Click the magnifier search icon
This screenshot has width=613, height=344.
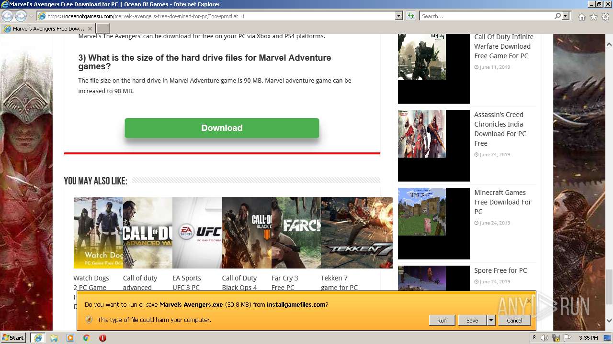point(557,16)
